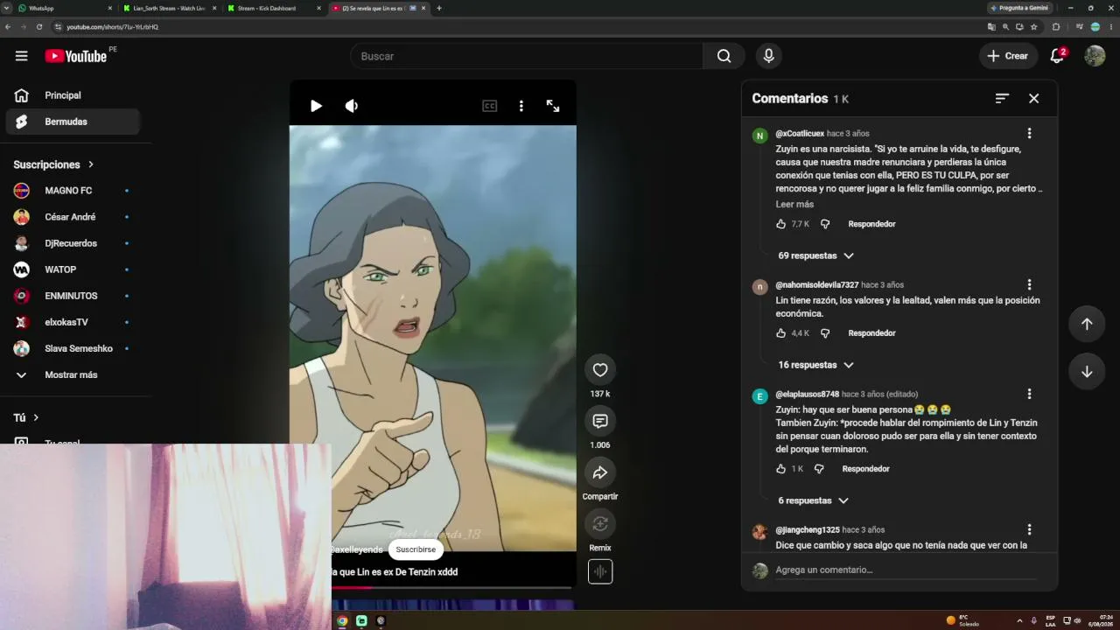Subscribe with the Suscribirse button
This screenshot has height=630, width=1120.
tap(416, 549)
